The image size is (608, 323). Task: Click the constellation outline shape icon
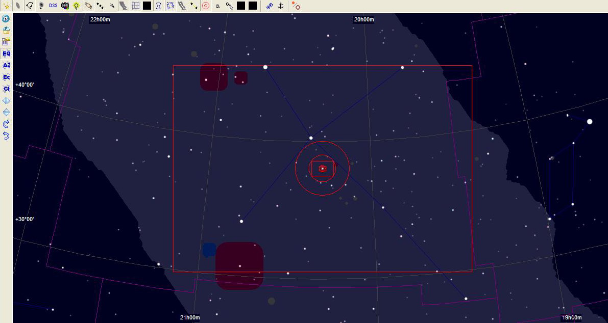[30, 6]
